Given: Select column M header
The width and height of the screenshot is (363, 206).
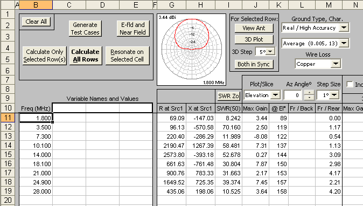Looking at the screenshot, I should pyautogui.click(x=329, y=5).
